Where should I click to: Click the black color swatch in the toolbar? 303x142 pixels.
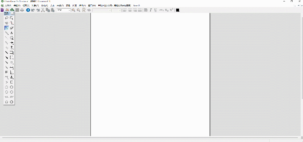178,10
